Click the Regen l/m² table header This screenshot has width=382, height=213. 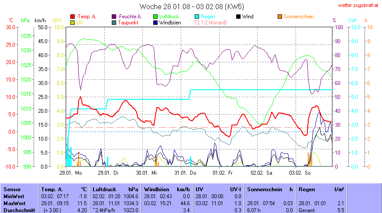tap(321, 189)
